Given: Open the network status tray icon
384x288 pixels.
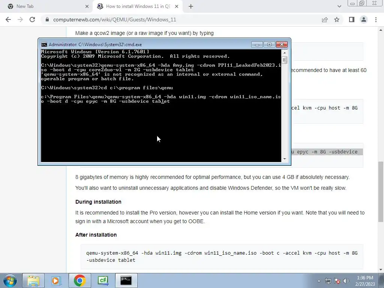Looking at the screenshot, I should click(x=328, y=281).
